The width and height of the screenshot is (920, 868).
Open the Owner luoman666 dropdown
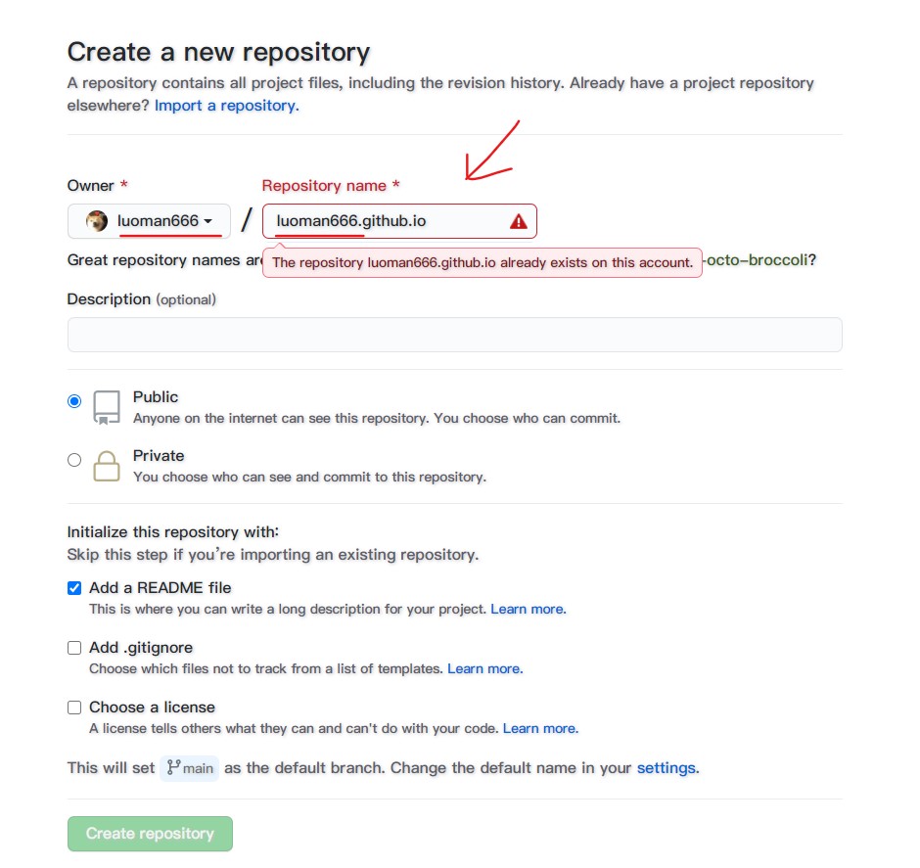click(149, 221)
